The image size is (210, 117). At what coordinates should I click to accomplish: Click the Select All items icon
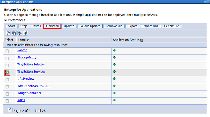pos(8,33)
